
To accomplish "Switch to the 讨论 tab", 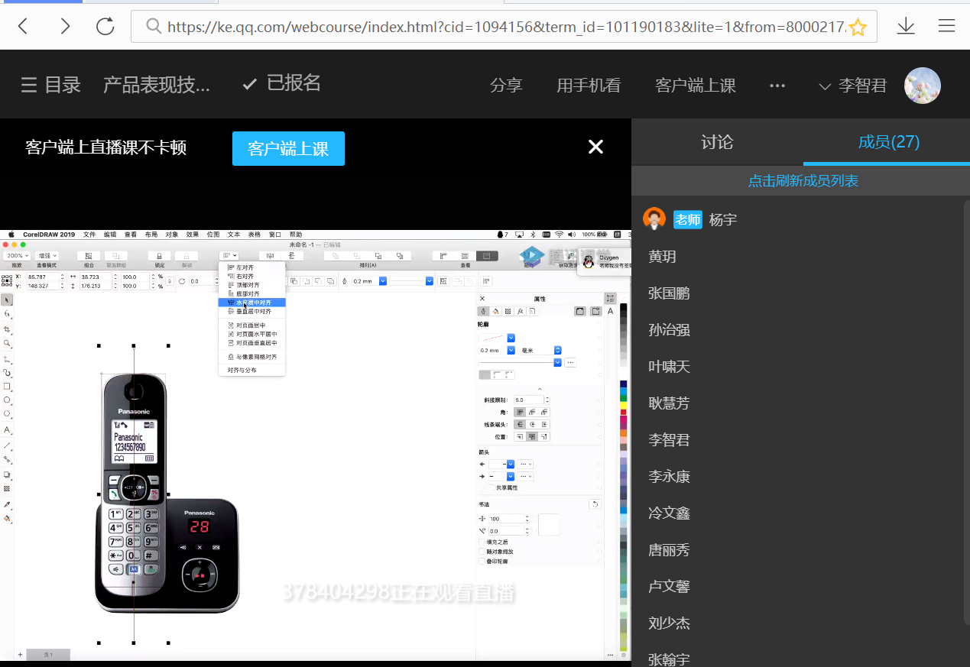I will click(x=717, y=142).
